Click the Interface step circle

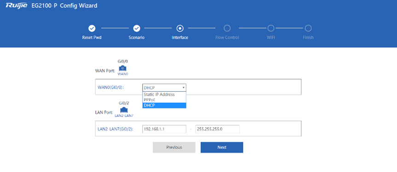[x=180, y=28]
